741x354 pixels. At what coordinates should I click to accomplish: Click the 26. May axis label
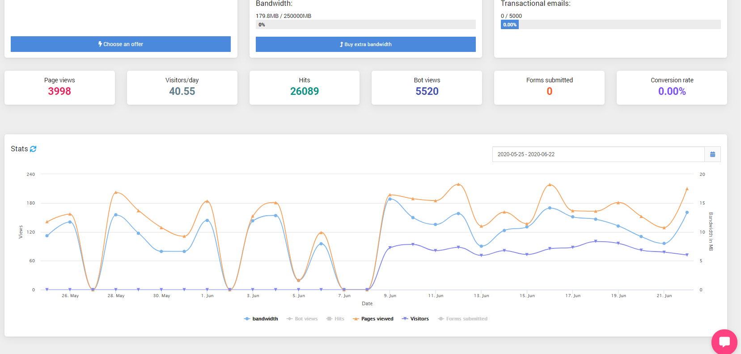70,296
